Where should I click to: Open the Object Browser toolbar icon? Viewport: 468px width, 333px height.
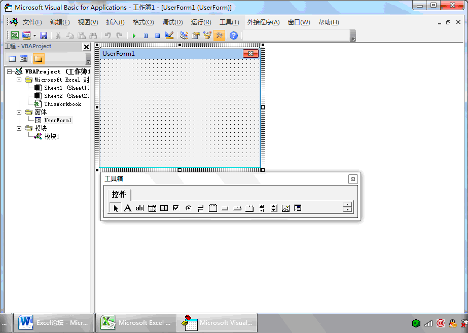[x=207, y=35]
